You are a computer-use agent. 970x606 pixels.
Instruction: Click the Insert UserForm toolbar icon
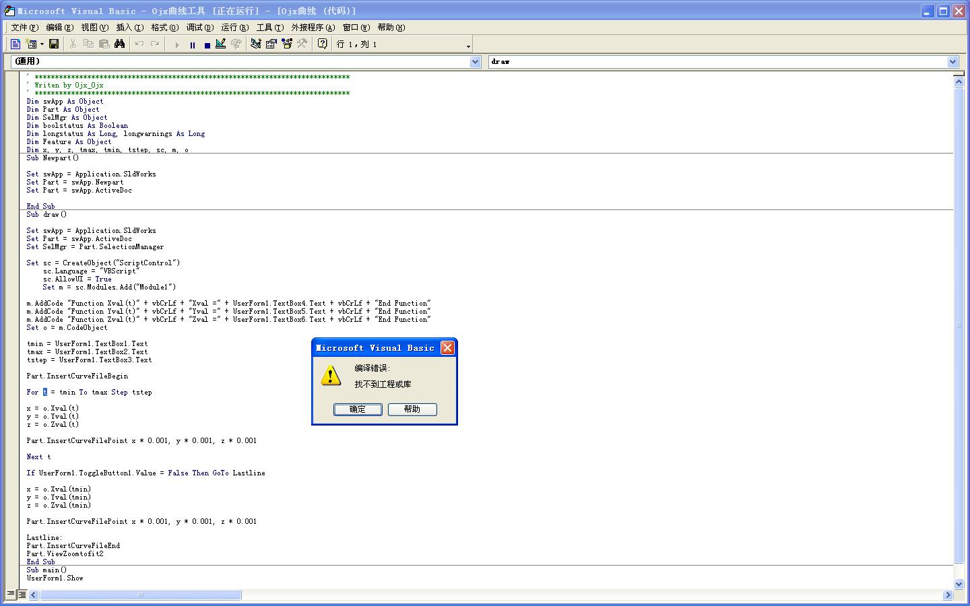(31, 44)
